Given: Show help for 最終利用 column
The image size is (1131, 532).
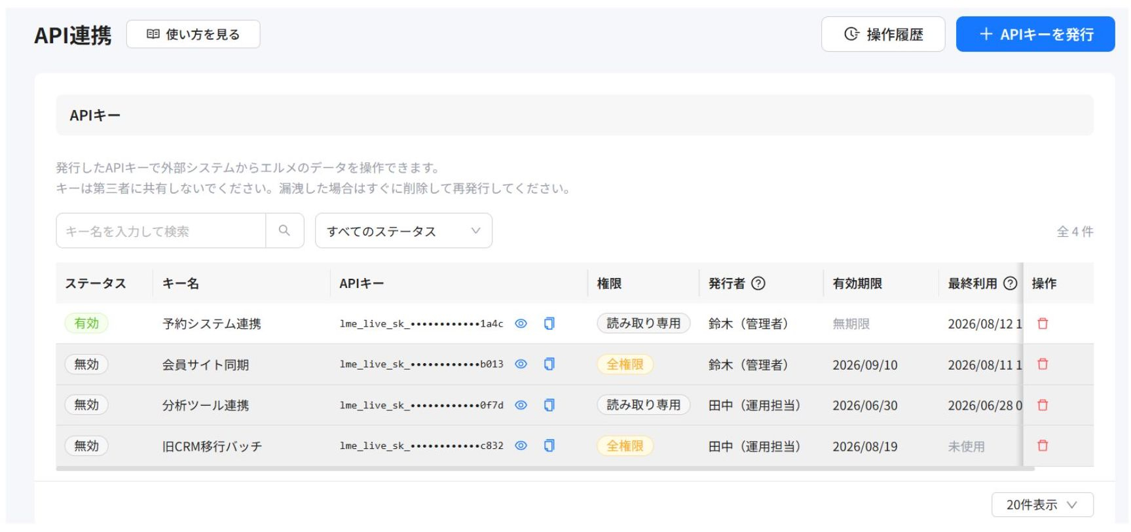Looking at the screenshot, I should point(1010,283).
